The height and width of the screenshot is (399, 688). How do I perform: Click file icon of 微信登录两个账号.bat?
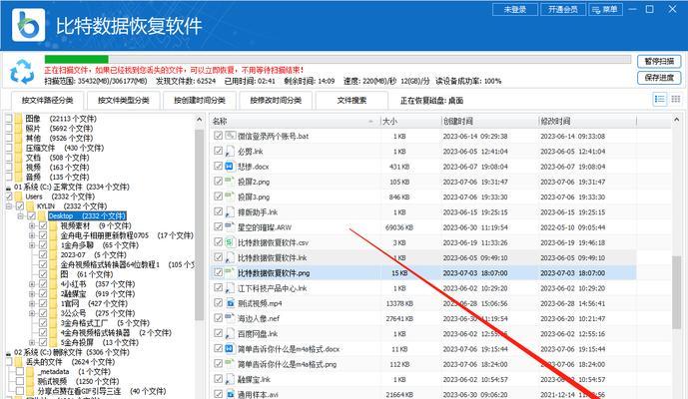[231, 136]
